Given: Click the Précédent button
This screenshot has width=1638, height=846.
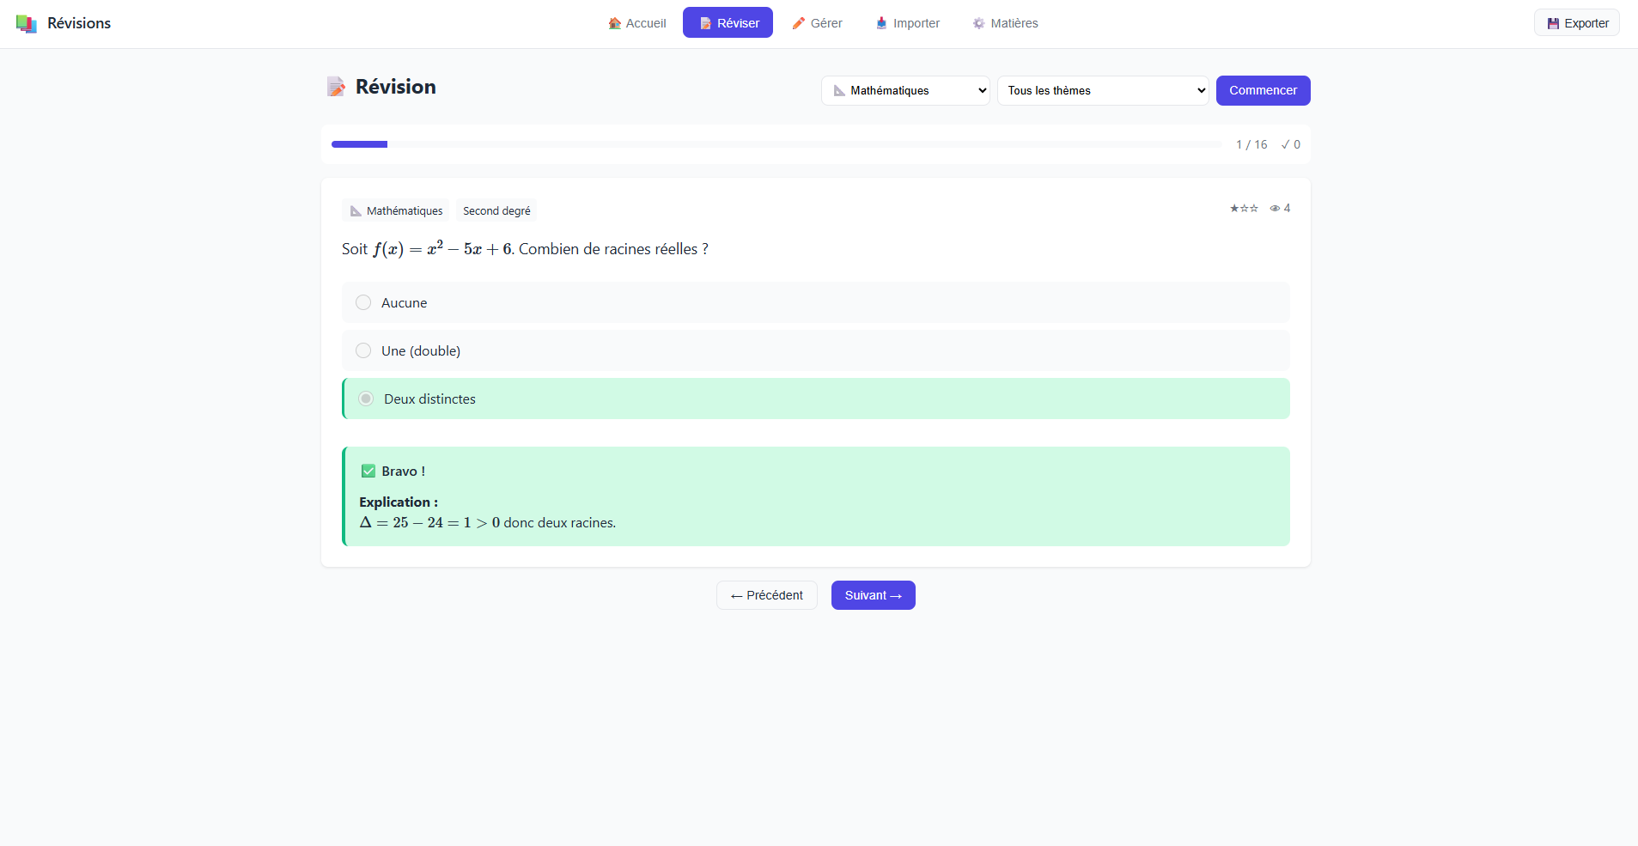Looking at the screenshot, I should click(x=766, y=595).
